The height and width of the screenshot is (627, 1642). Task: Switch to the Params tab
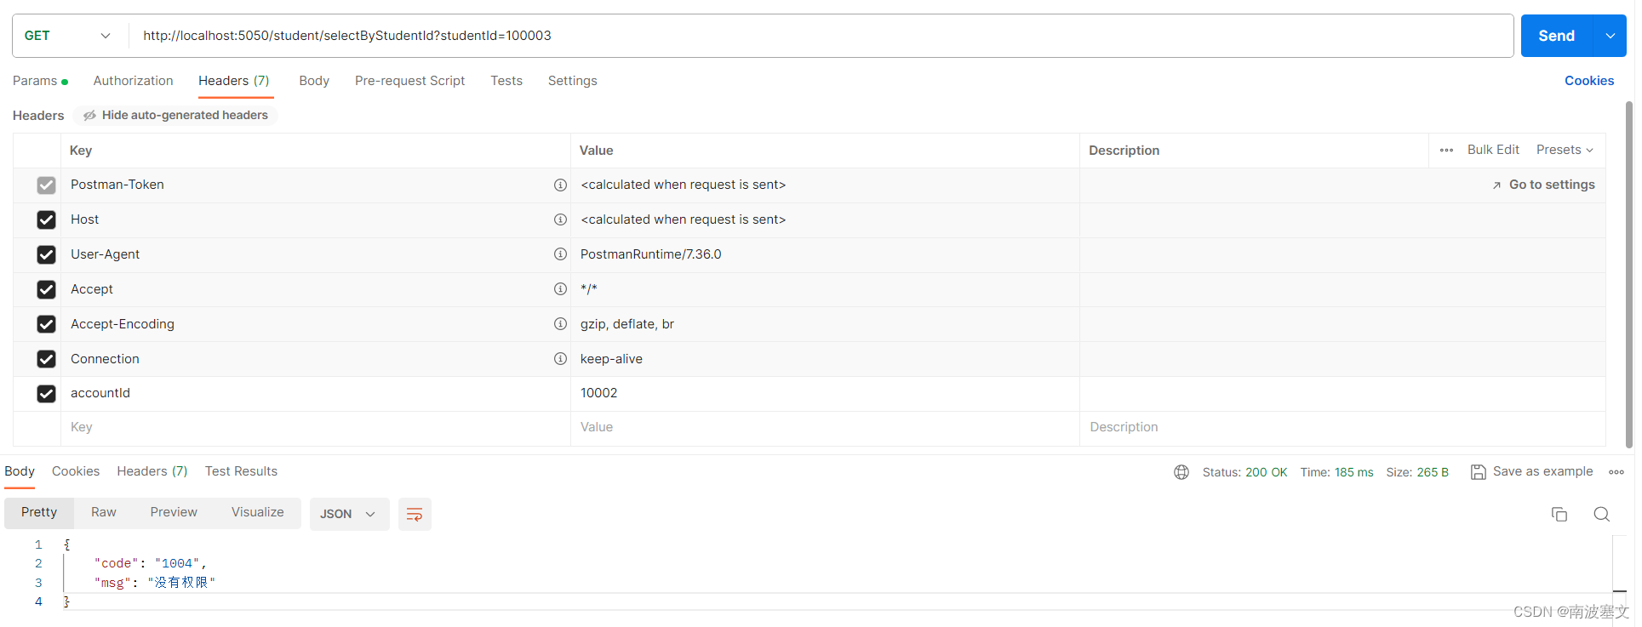(x=40, y=81)
